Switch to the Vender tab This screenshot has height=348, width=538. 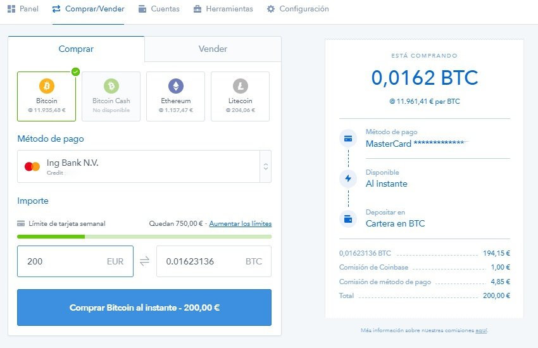coord(213,49)
